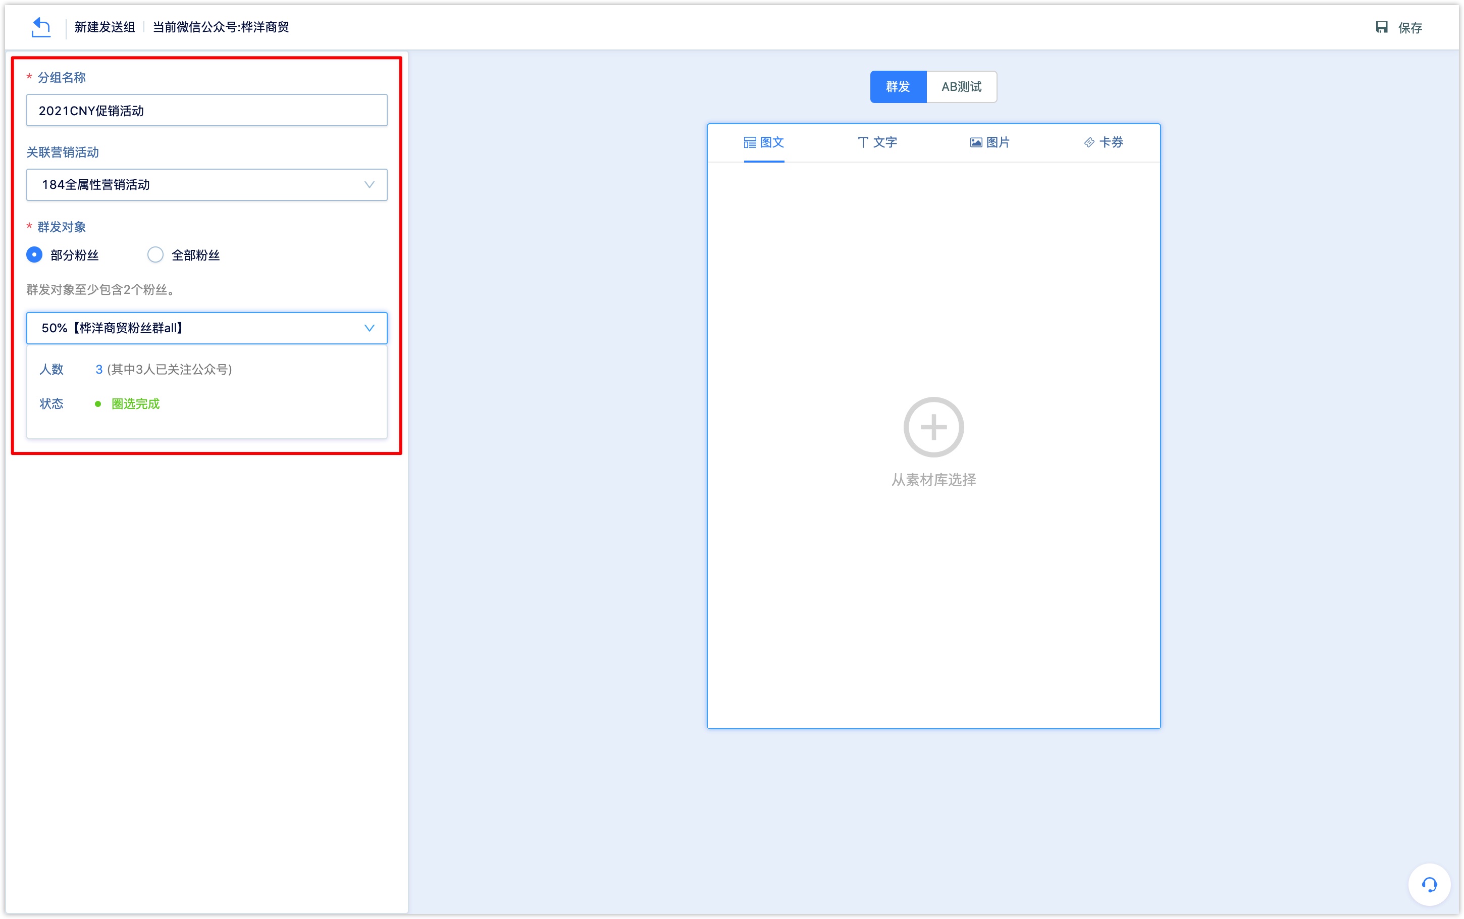Click the 状态 label
Viewport: 1464px width, 919px height.
[x=51, y=403]
